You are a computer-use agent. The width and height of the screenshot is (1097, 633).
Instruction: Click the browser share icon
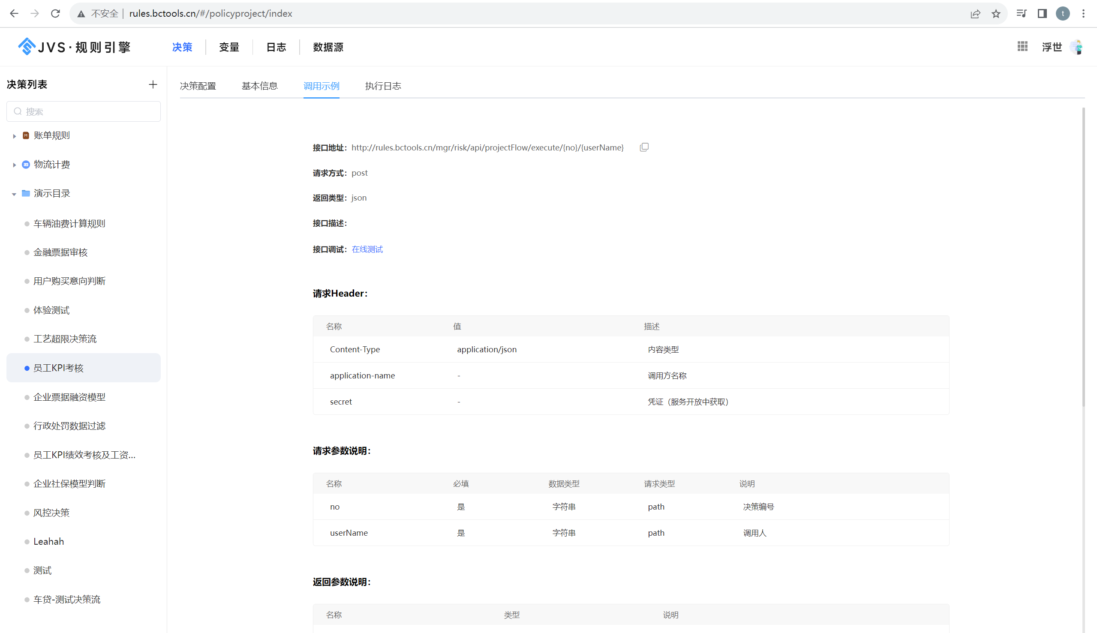[x=976, y=13]
